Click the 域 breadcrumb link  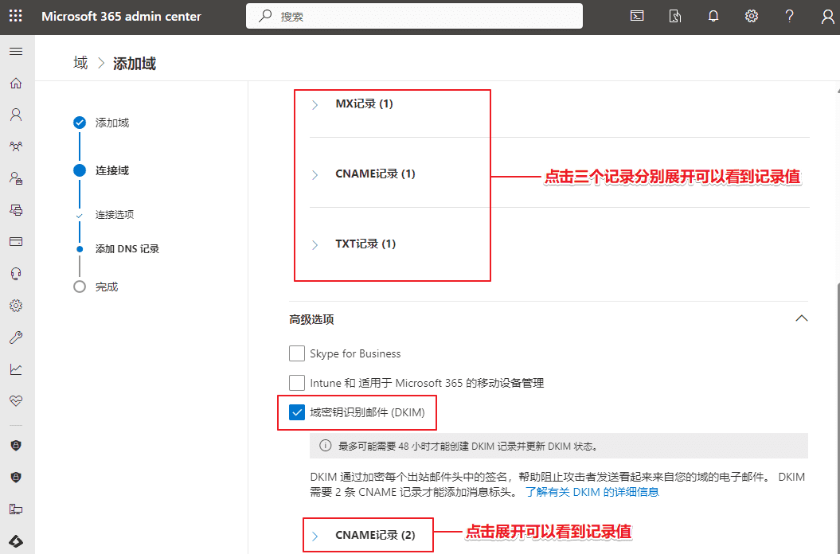click(80, 63)
